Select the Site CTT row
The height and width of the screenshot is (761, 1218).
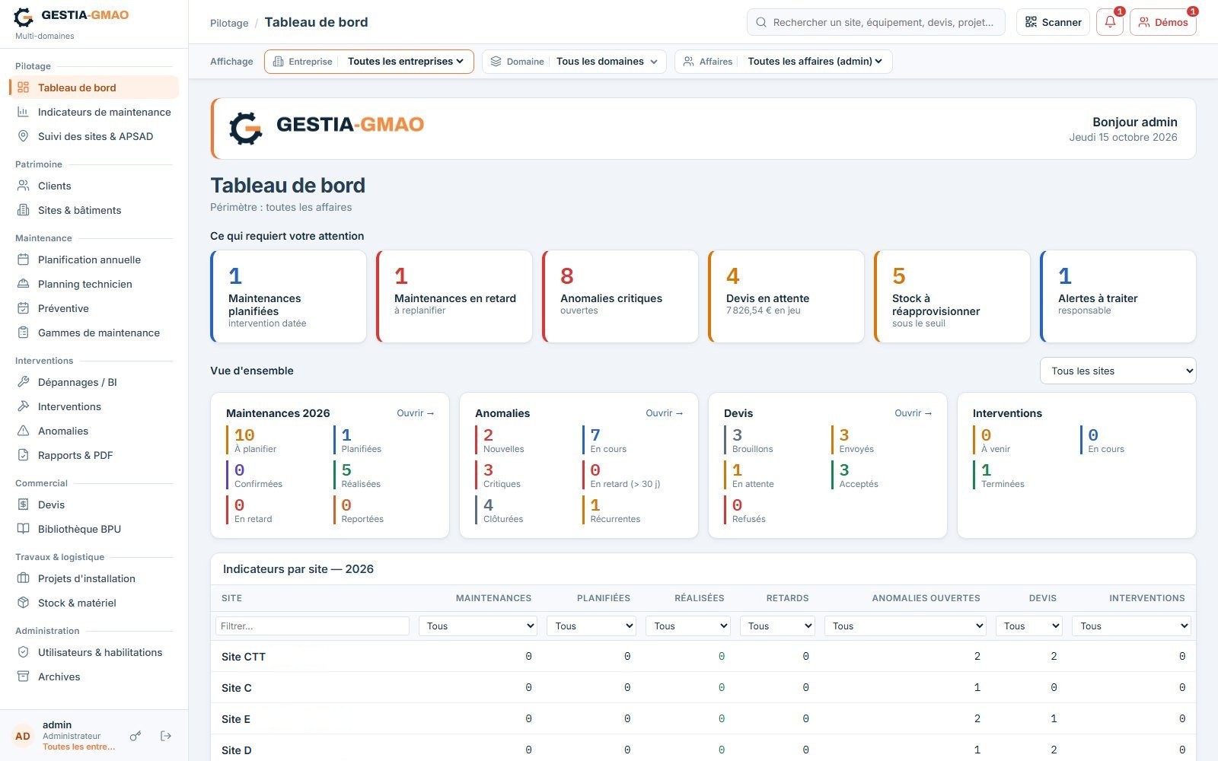(703, 656)
